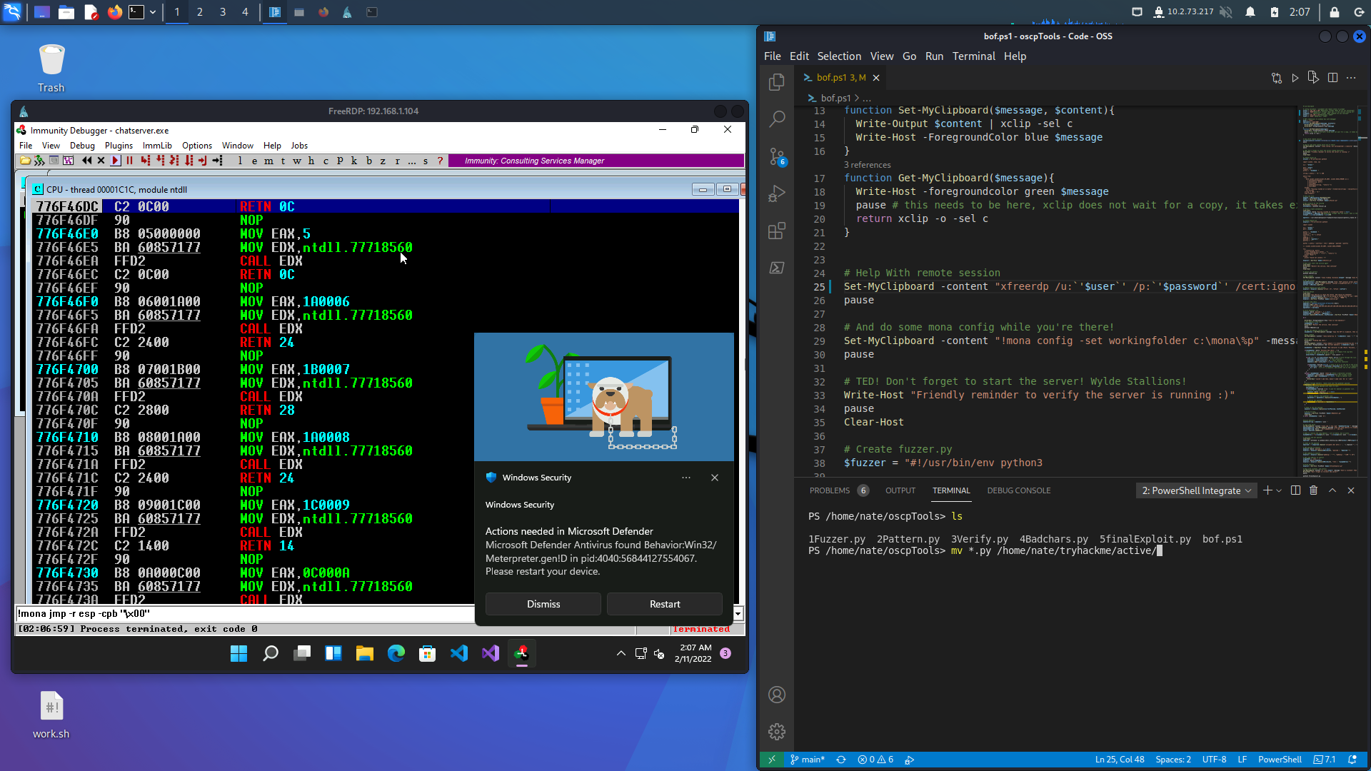Image resolution: width=1371 pixels, height=771 pixels.
Task: Click the Pause icon in Immunity toolbar
Action: point(129,161)
